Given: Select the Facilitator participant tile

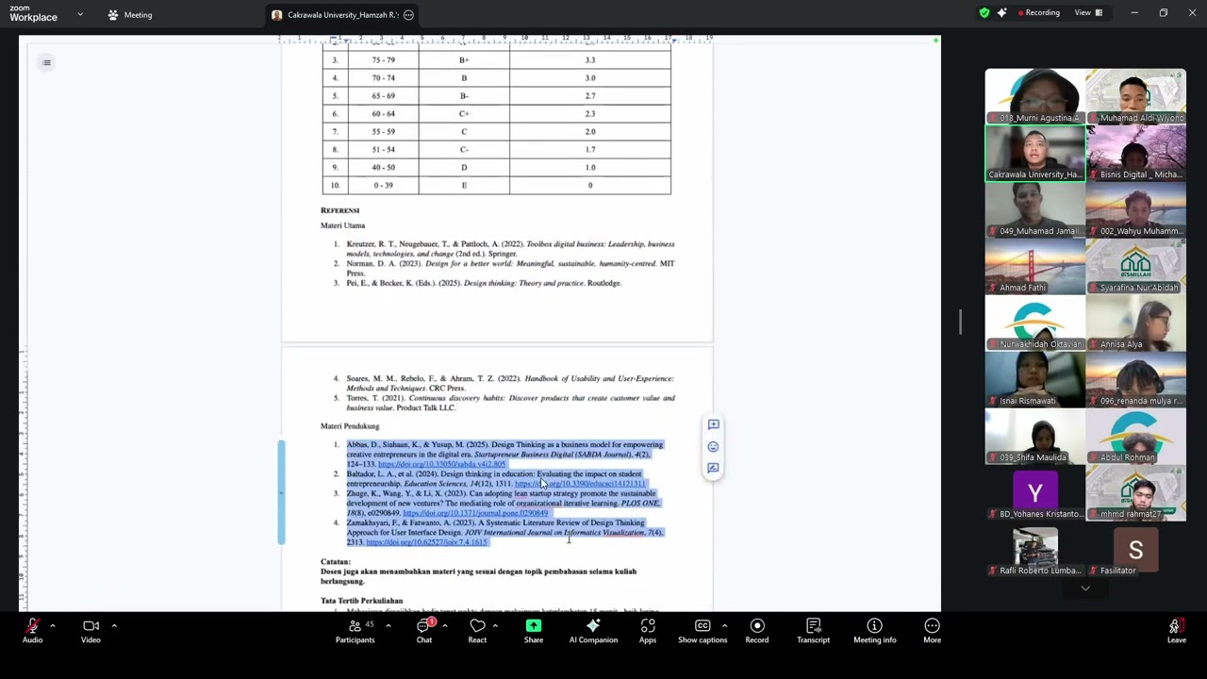Looking at the screenshot, I should click(x=1136, y=549).
